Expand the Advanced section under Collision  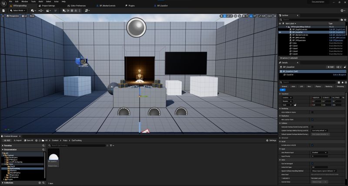pyautogui.click(x=280, y=138)
